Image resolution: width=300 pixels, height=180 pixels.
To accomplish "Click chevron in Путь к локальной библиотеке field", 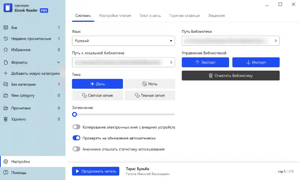I will click(x=171, y=62).
